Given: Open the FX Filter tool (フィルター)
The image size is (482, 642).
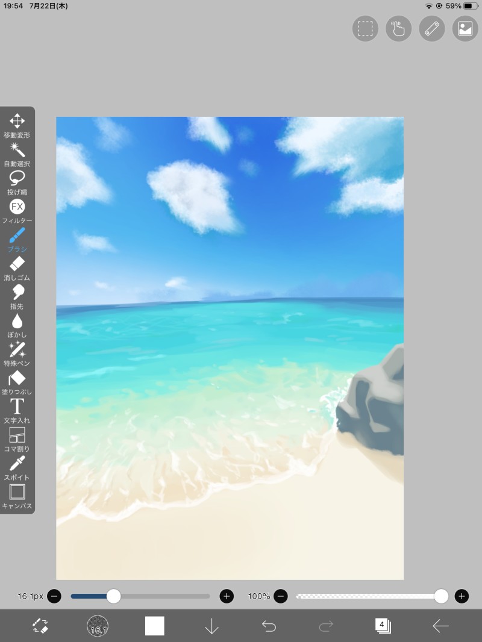Looking at the screenshot, I should pos(17,211).
